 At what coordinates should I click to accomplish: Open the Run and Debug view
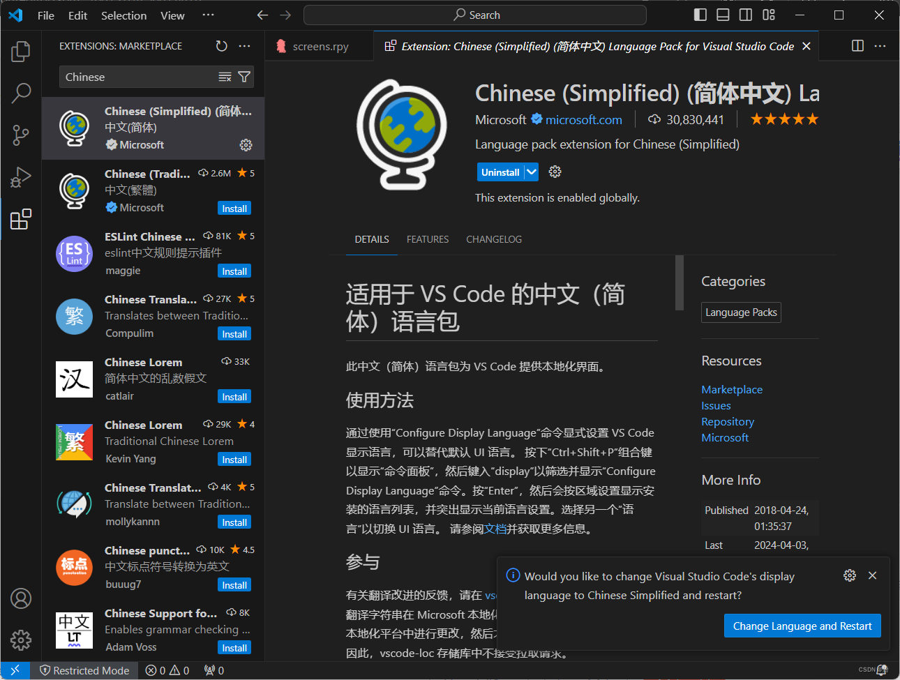click(20, 177)
